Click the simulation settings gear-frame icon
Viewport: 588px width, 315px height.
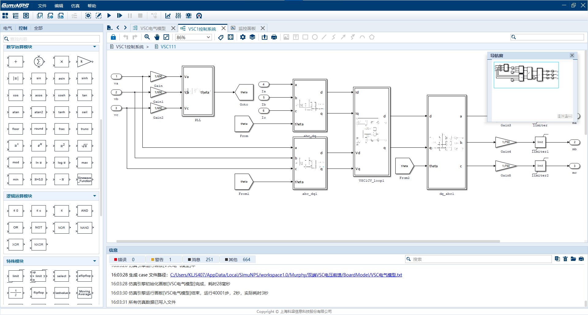(x=88, y=16)
